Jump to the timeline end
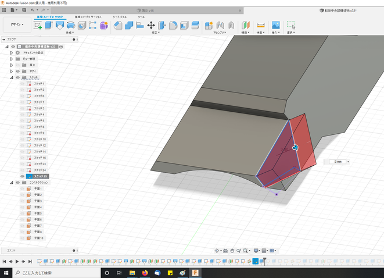The height and width of the screenshot is (278, 384). tap(30, 262)
